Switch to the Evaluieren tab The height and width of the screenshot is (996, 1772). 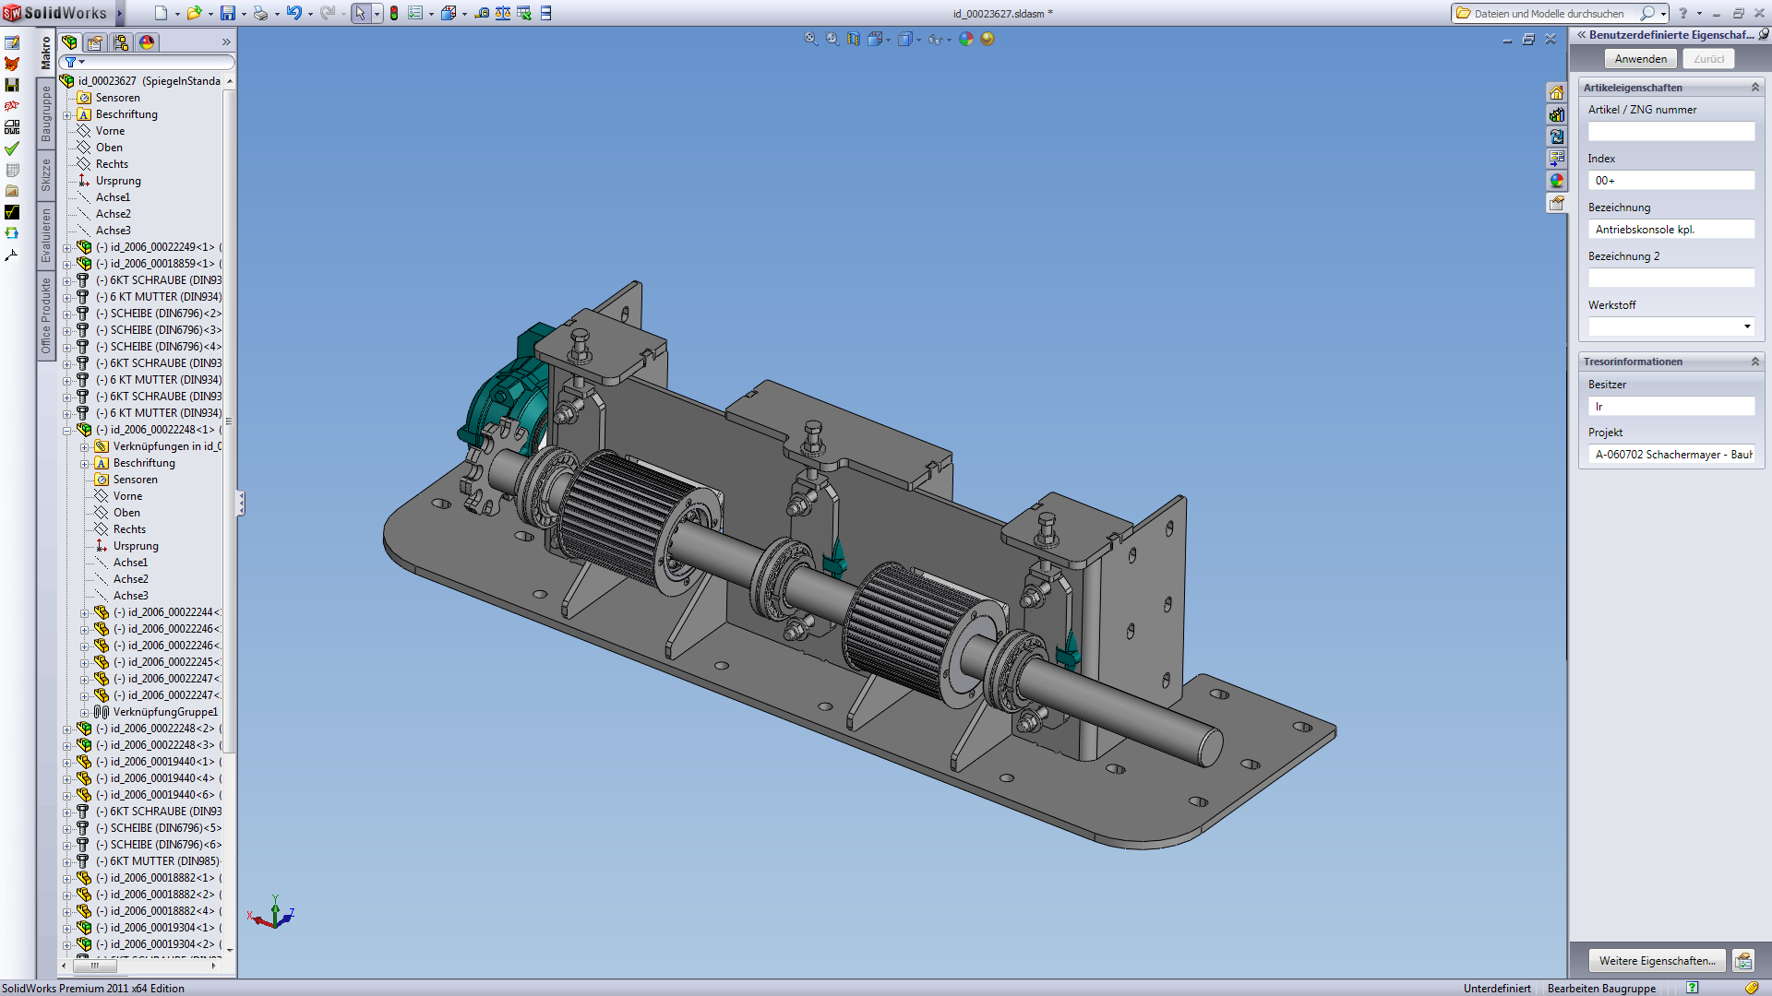[46, 235]
